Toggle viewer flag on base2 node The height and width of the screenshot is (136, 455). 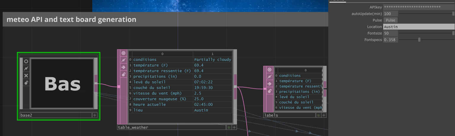point(26,61)
